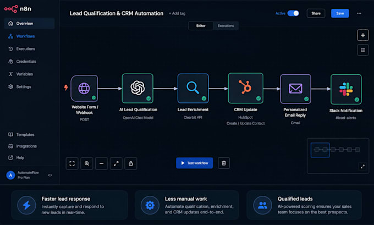Open Credentials in the sidebar

coord(22,62)
